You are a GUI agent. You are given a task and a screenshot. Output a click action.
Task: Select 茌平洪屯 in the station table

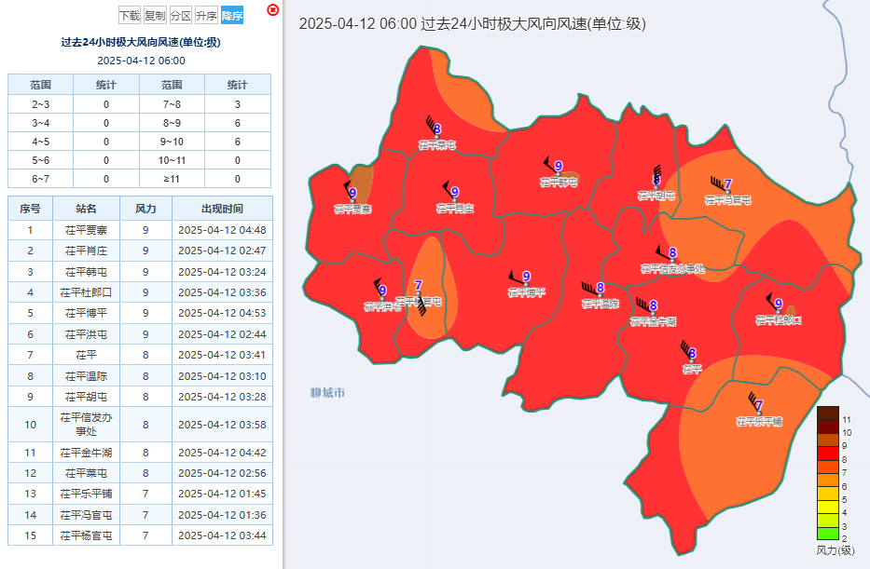tap(86, 334)
